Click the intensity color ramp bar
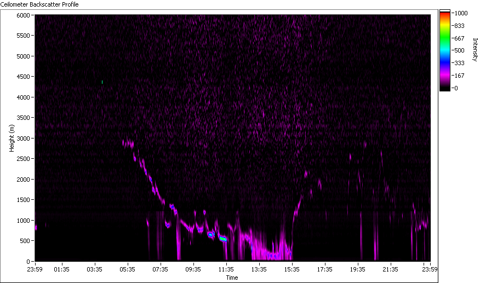Image resolution: width=480 pixels, height=283 pixels. pyautogui.click(x=445, y=50)
